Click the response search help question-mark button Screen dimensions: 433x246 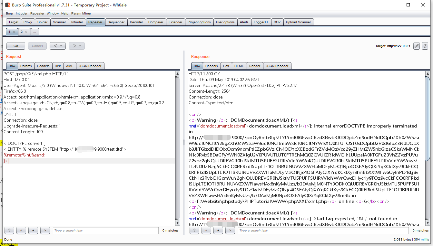click(x=194, y=230)
